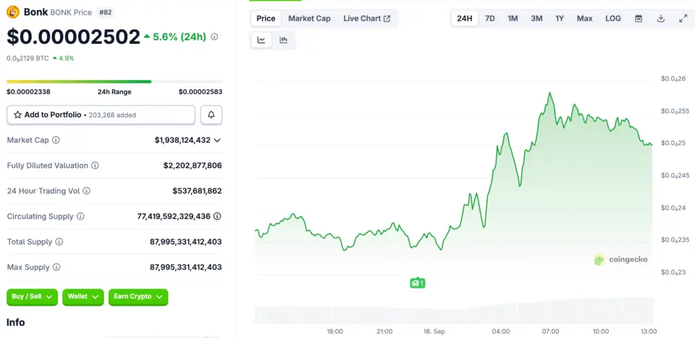
Task: Click the Info section heading
Action: (16, 322)
